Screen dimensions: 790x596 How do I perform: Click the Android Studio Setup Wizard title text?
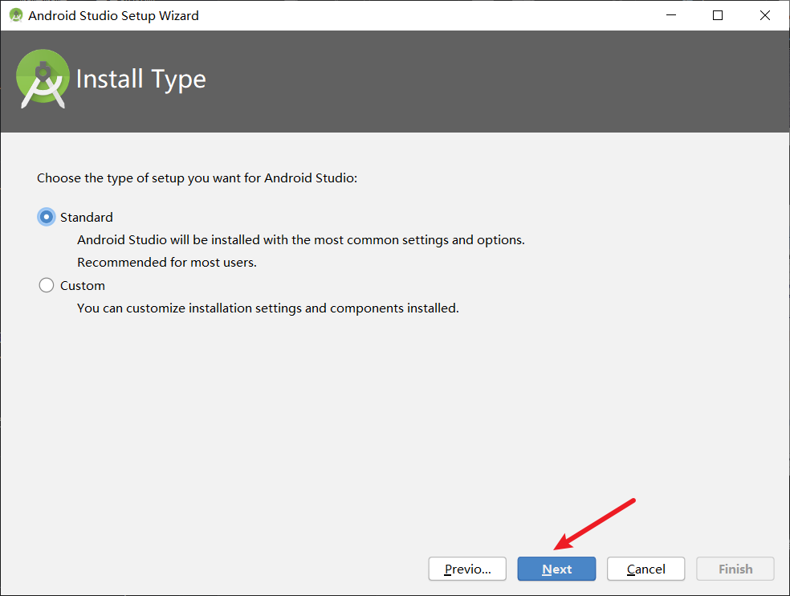coord(104,14)
